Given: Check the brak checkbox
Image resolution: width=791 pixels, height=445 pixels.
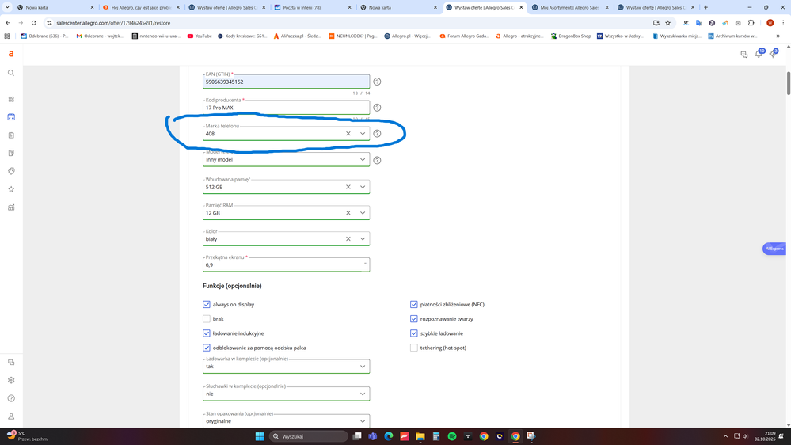Looking at the screenshot, I should point(207,319).
